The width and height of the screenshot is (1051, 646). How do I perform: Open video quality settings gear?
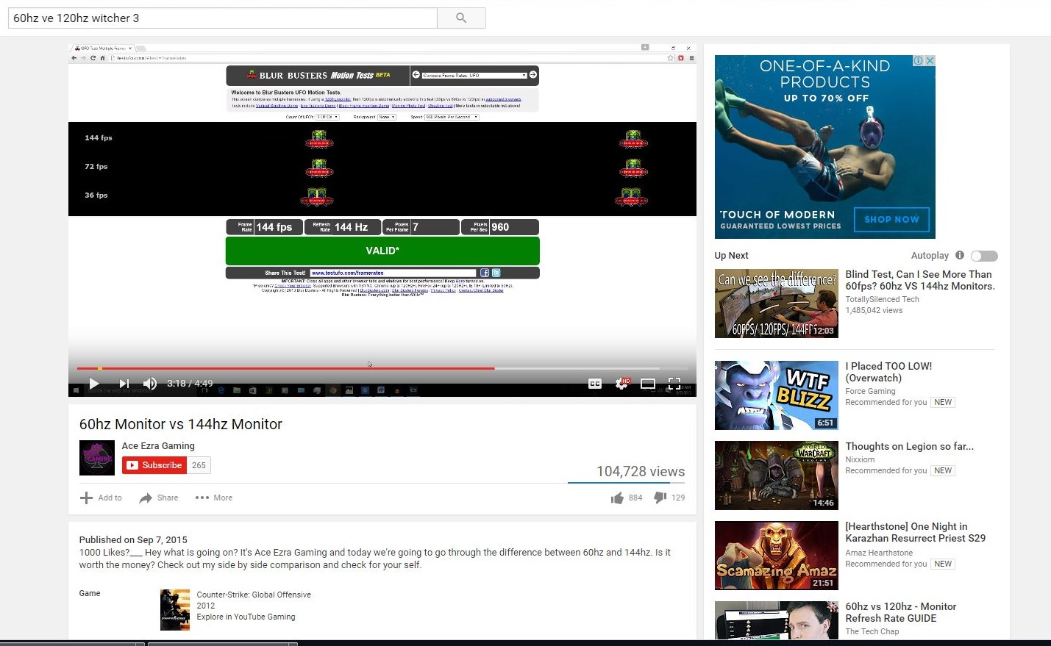622,383
